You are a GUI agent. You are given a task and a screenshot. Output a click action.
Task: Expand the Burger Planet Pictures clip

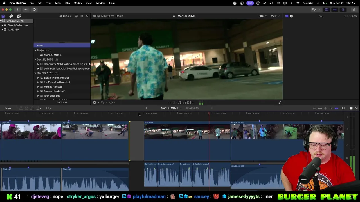tap(38, 78)
